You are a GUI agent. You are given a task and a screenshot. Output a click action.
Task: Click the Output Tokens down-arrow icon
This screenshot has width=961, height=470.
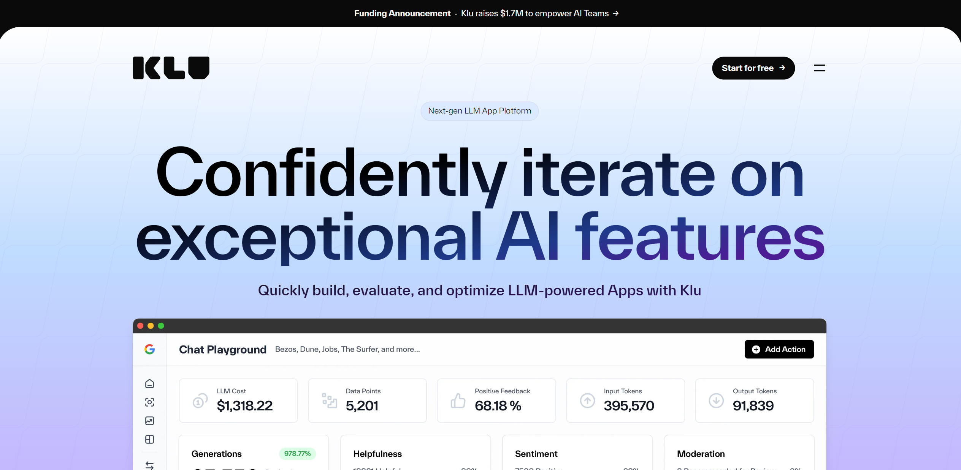pos(716,401)
